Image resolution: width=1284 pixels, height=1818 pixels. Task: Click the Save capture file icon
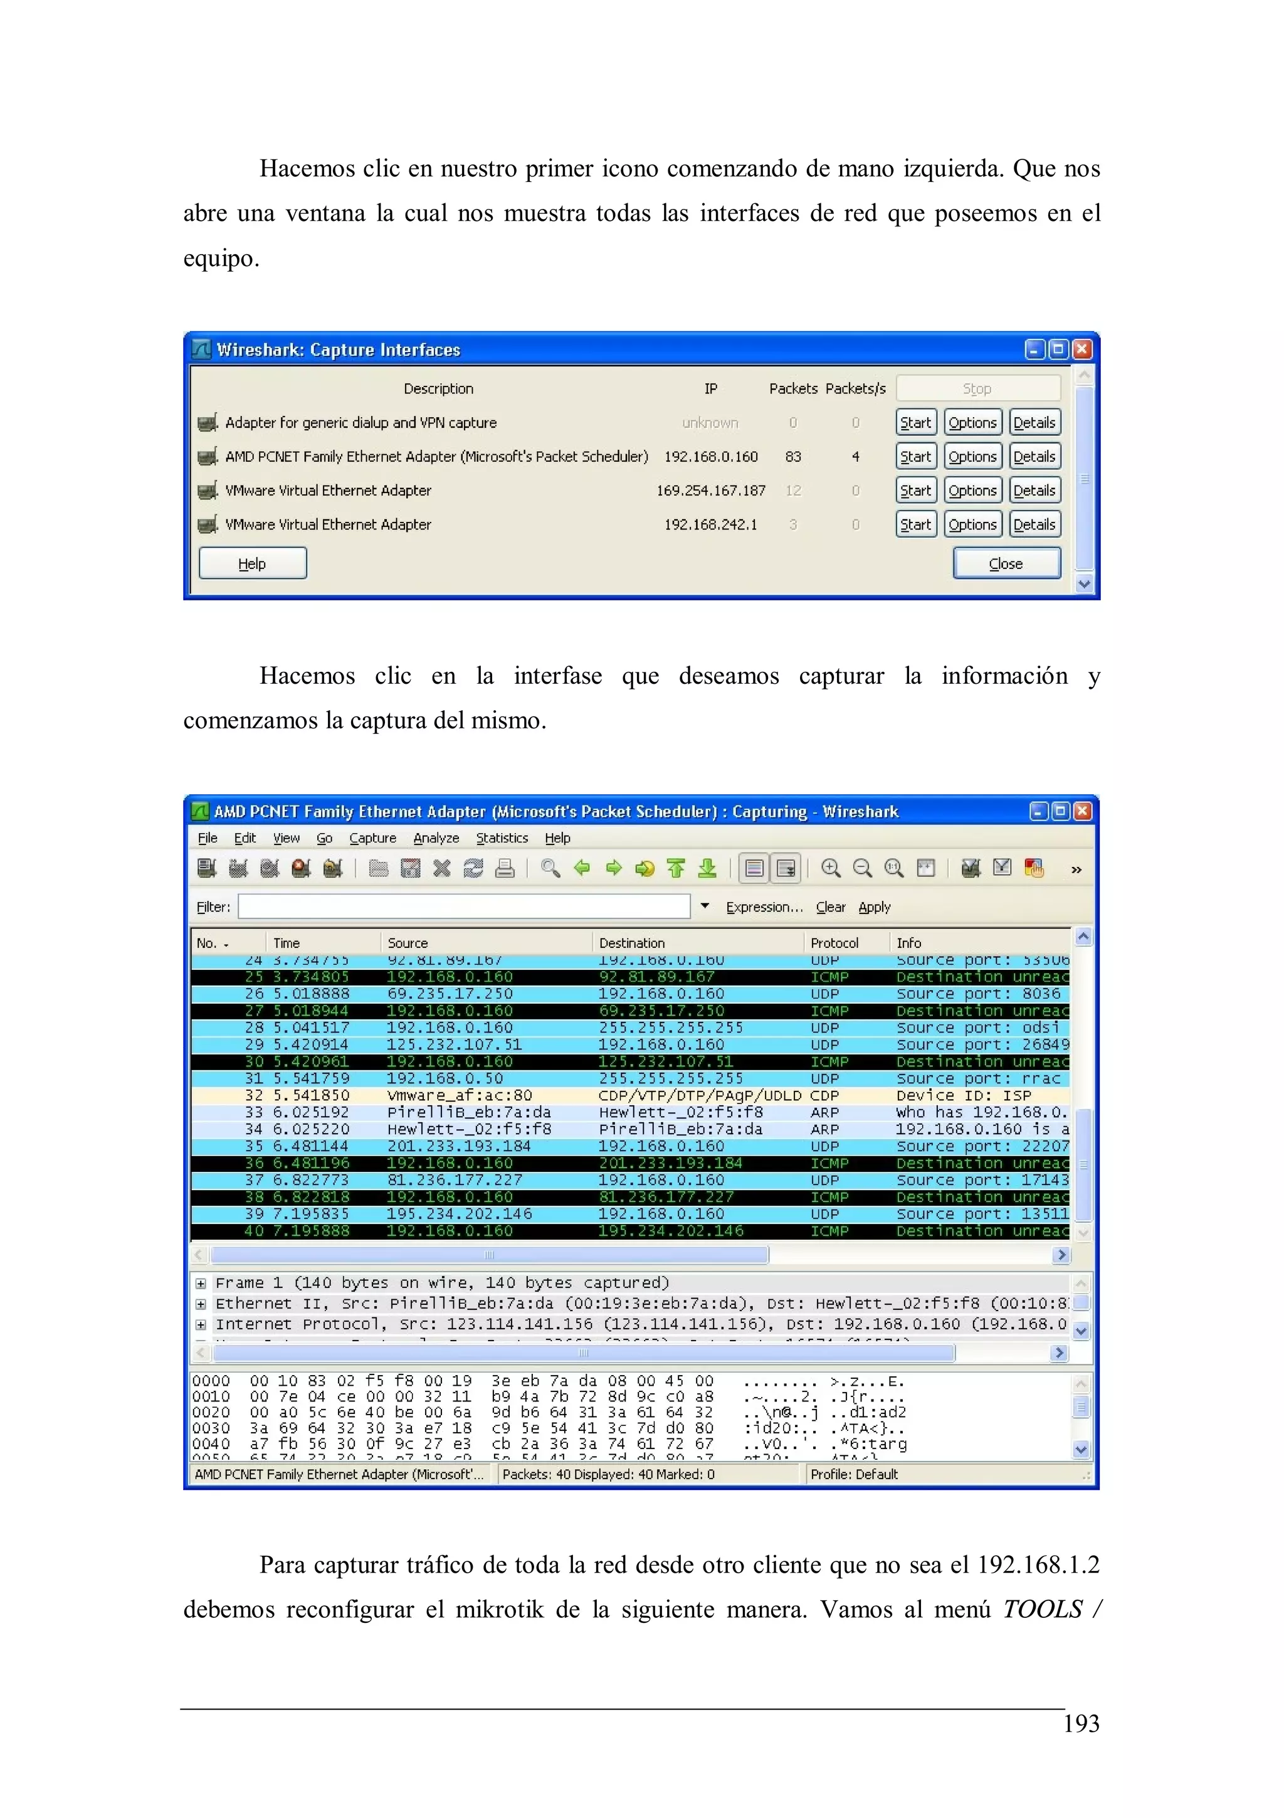[x=410, y=868]
